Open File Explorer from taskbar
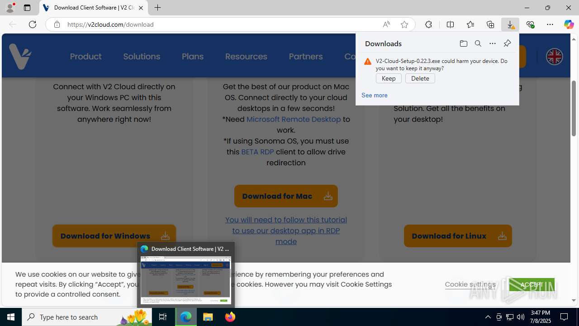 [x=208, y=317]
